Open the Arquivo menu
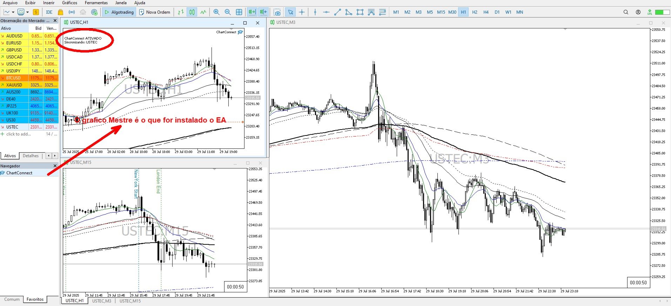The height and width of the screenshot is (306, 671). (x=10, y=3)
